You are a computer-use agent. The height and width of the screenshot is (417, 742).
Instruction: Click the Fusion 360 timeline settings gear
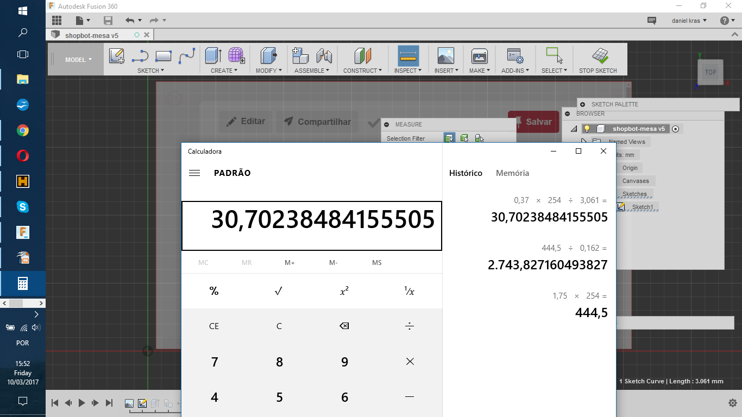pos(732,403)
